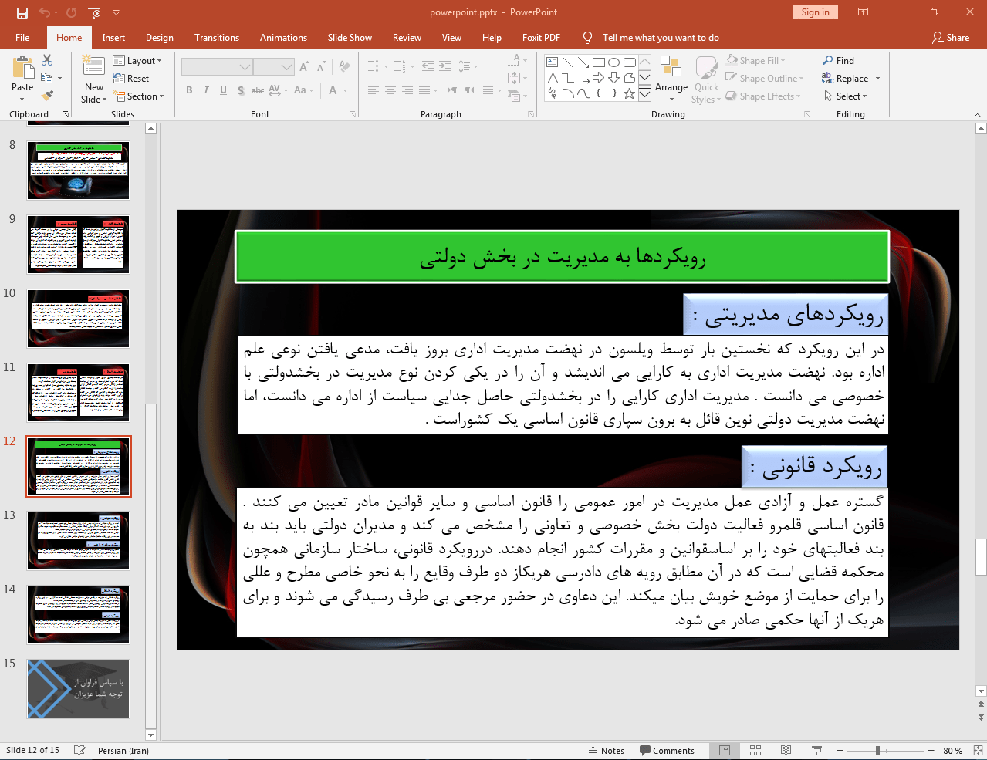Open the Shape Effects options

click(763, 96)
